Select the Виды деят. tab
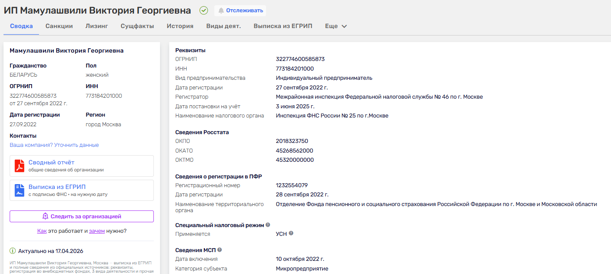 click(x=224, y=26)
